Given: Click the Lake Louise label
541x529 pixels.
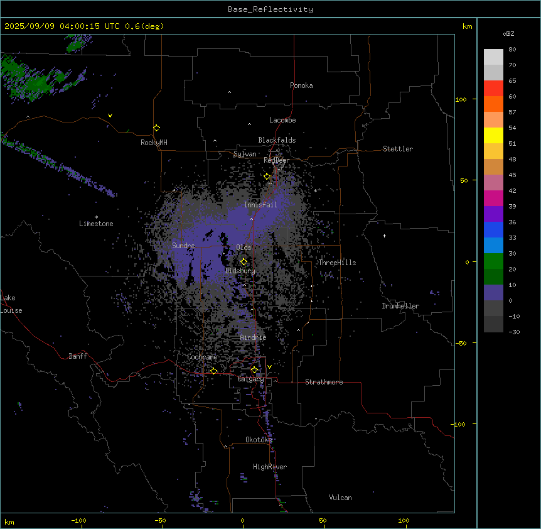Looking at the screenshot, I should pyautogui.click(x=11, y=304).
